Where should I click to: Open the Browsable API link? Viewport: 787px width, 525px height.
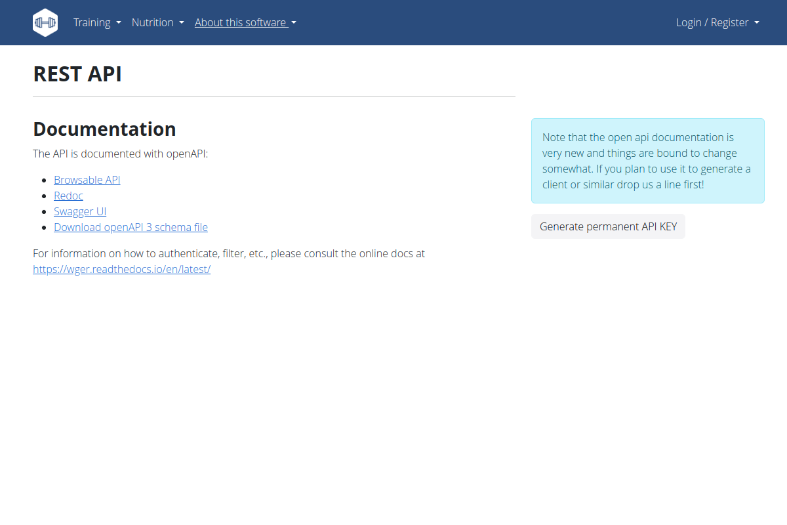87,180
